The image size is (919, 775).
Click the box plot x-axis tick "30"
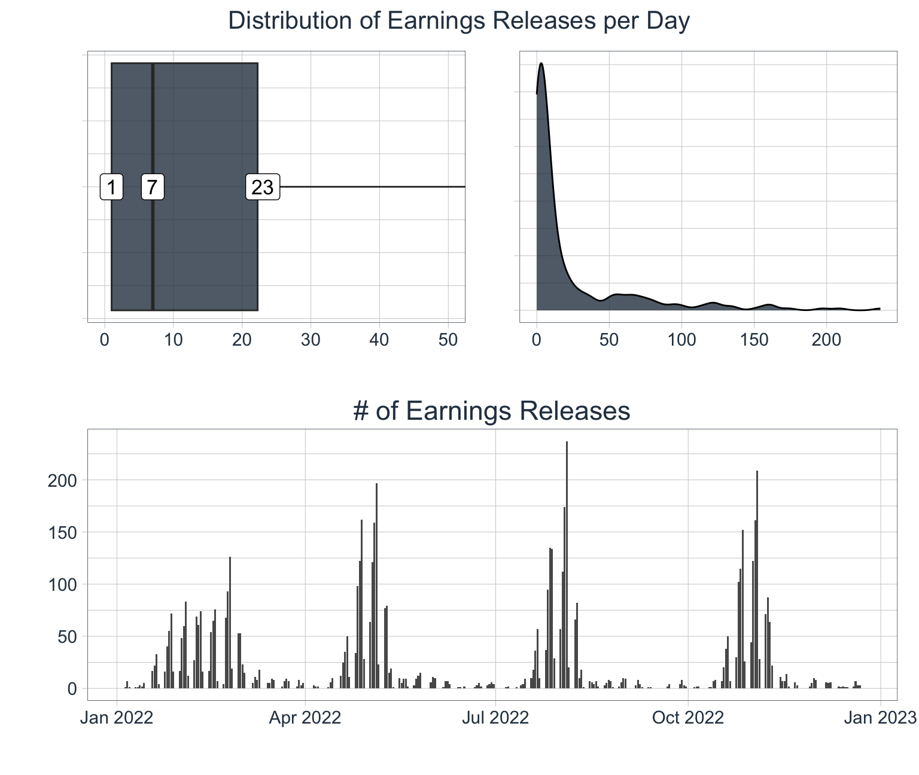tap(311, 340)
